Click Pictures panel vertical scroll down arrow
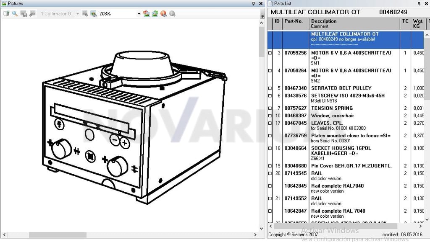Viewport: 430px width, 242px height. (x=261, y=229)
